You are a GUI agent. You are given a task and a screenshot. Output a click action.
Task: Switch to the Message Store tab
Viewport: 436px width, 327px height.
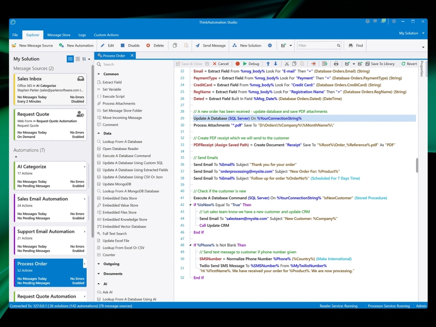tap(59, 35)
